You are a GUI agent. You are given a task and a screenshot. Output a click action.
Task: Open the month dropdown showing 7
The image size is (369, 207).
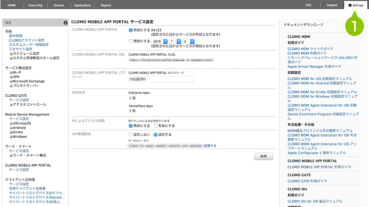click(175, 41)
